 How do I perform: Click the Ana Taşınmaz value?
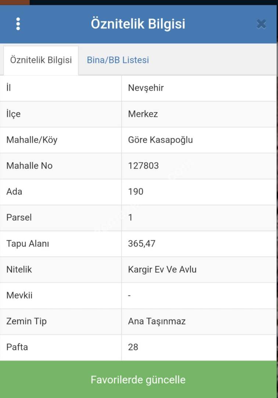pyautogui.click(x=157, y=321)
